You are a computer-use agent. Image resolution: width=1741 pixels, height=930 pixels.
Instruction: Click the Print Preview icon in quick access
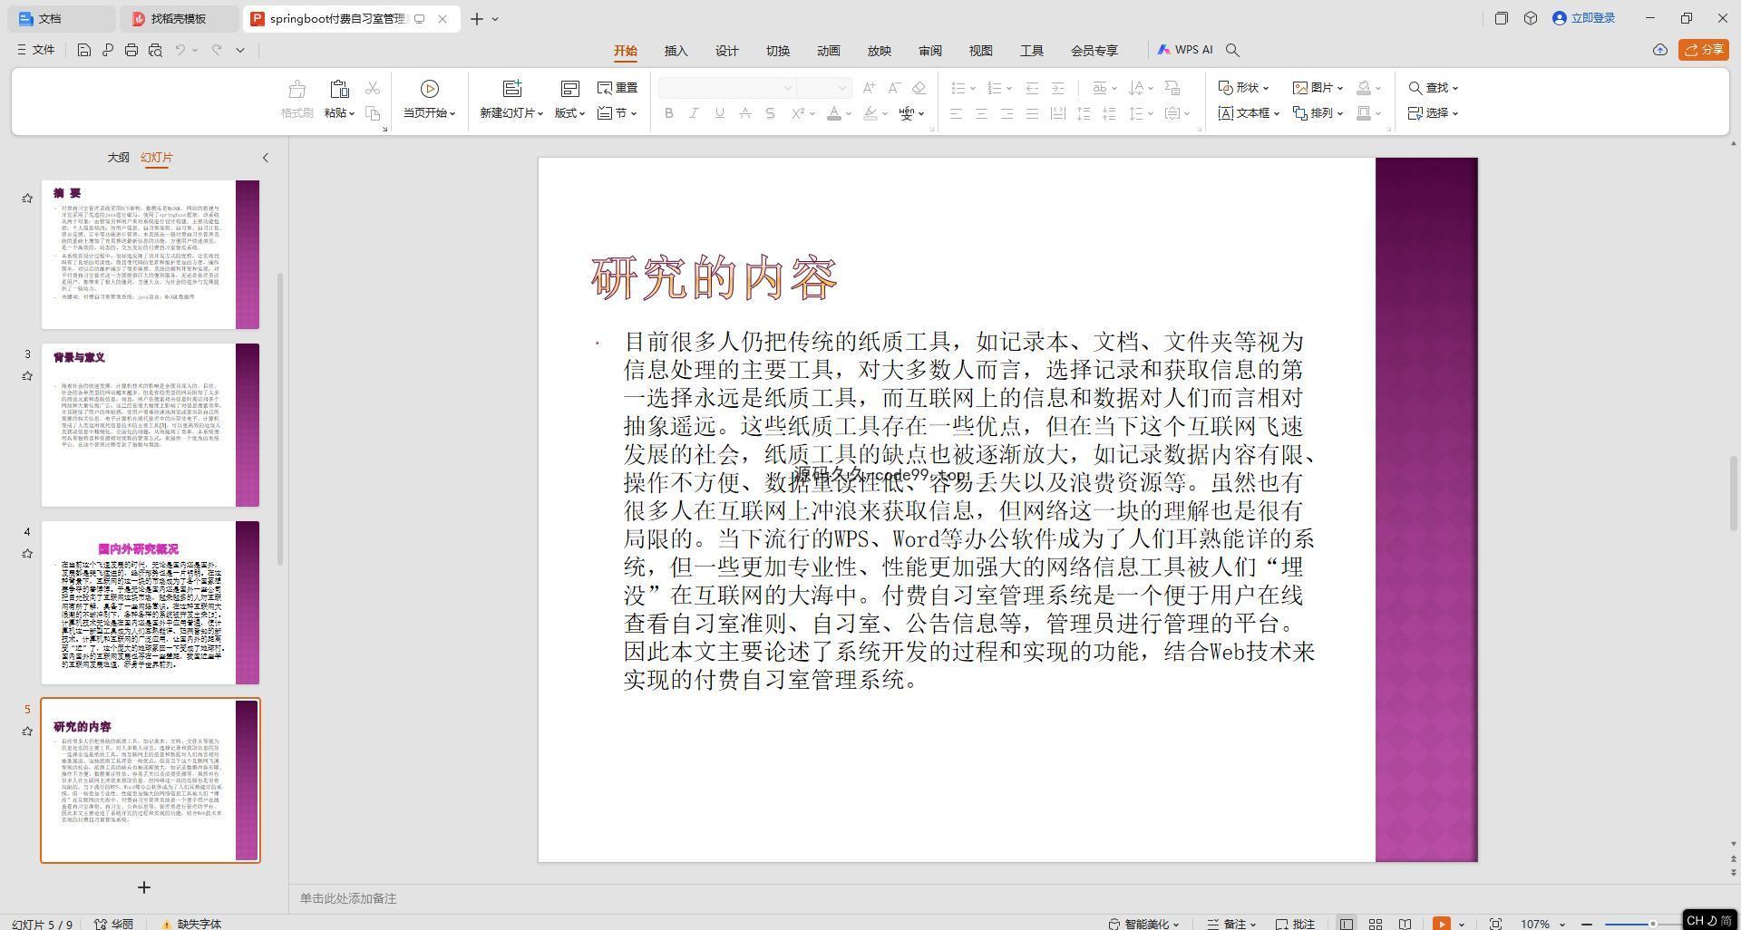tap(155, 50)
